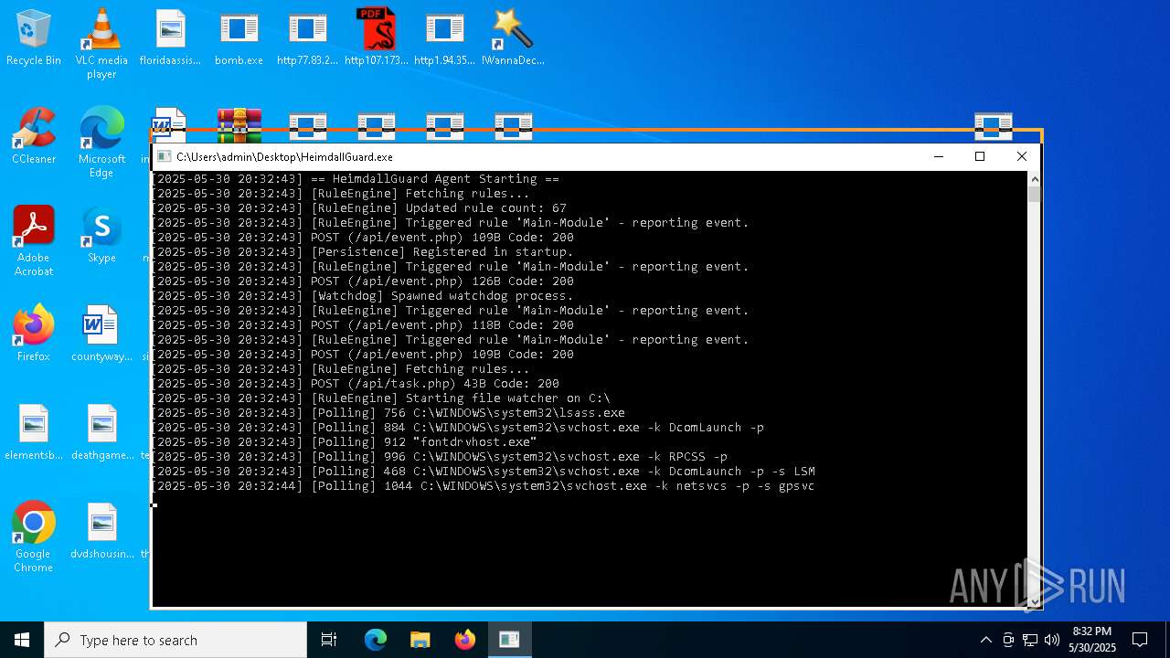Click the 'Polling 884 svchost.exe DcomLaunch' line
The image size is (1170, 658).
(x=458, y=428)
